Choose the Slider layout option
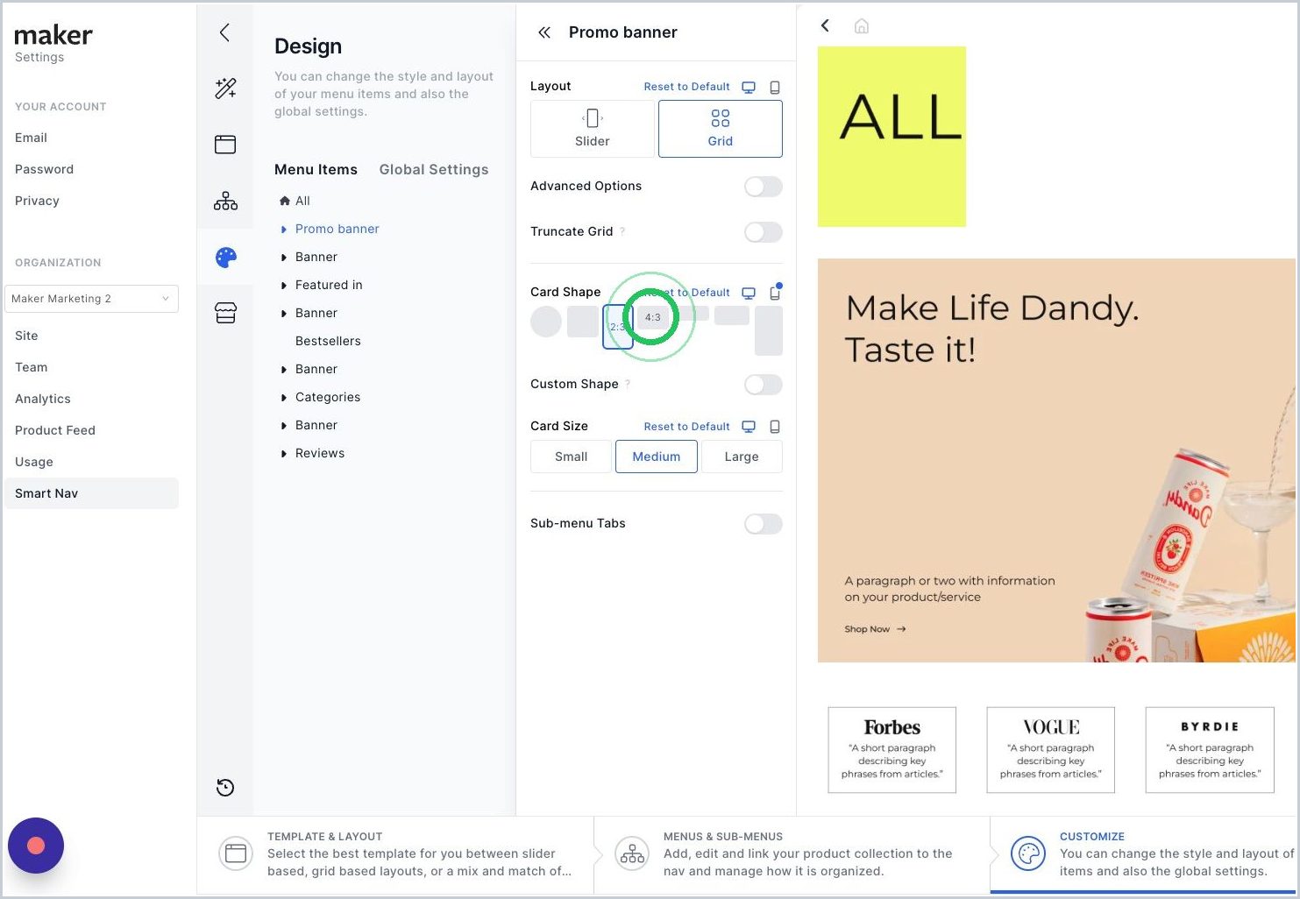The height and width of the screenshot is (899, 1300). (593, 129)
